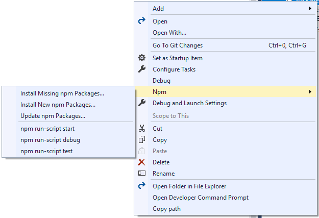Image resolution: width=319 pixels, height=218 pixels.
Task: Click the wrench icon beside Configure Tasks
Action: tap(142, 69)
